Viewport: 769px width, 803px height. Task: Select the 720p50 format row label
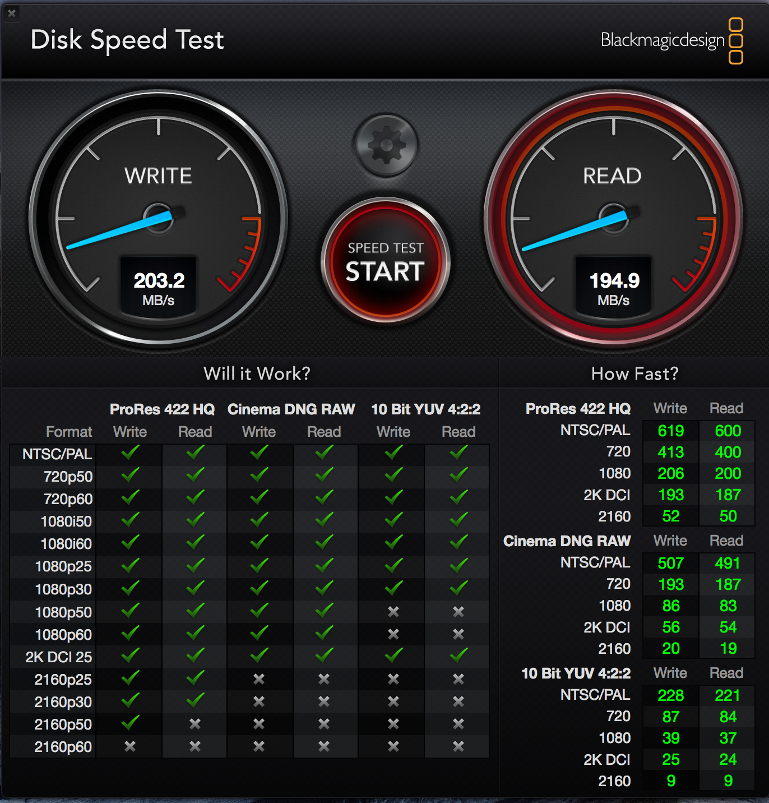click(x=68, y=477)
